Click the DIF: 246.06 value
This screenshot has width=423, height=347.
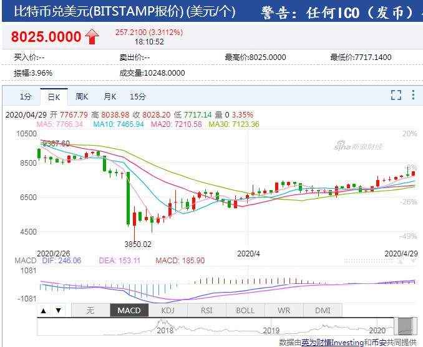(62, 261)
